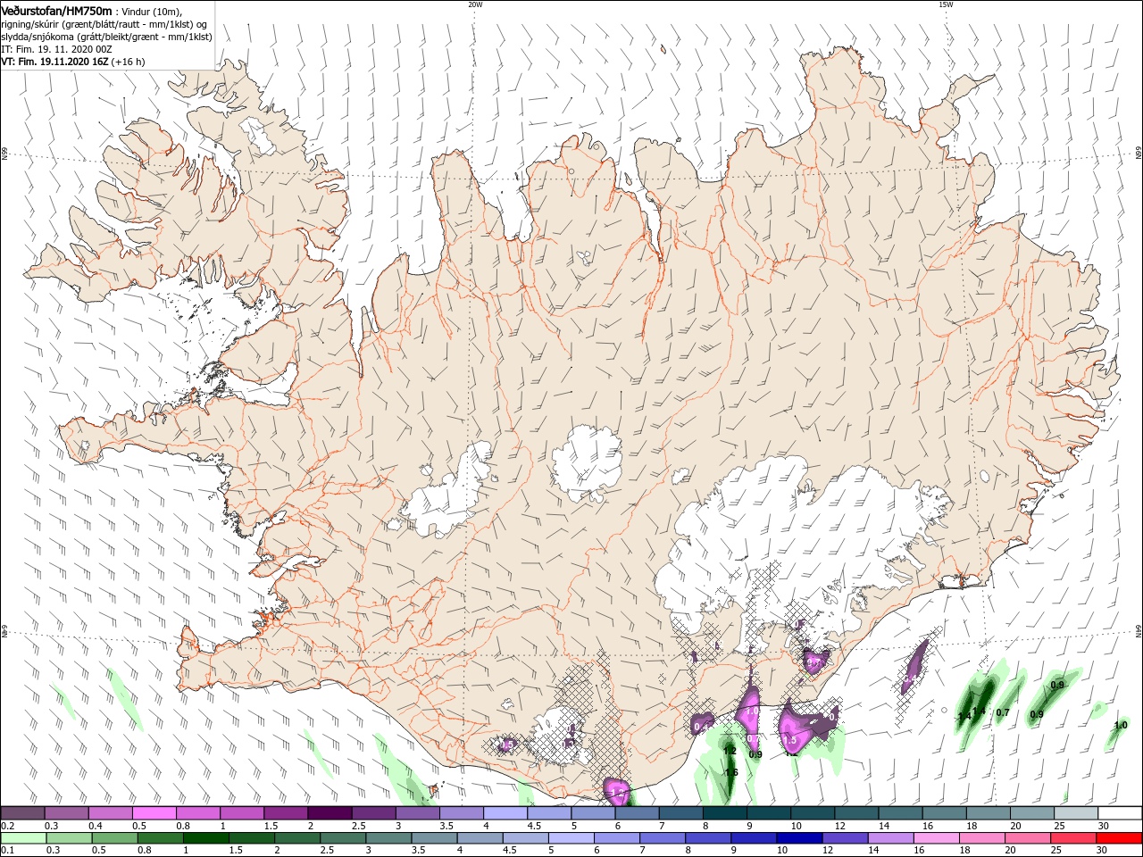Pick pink lower swatch between 18 and 20
Image resolution: width=1143 pixels, height=857 pixels.
click(980, 838)
